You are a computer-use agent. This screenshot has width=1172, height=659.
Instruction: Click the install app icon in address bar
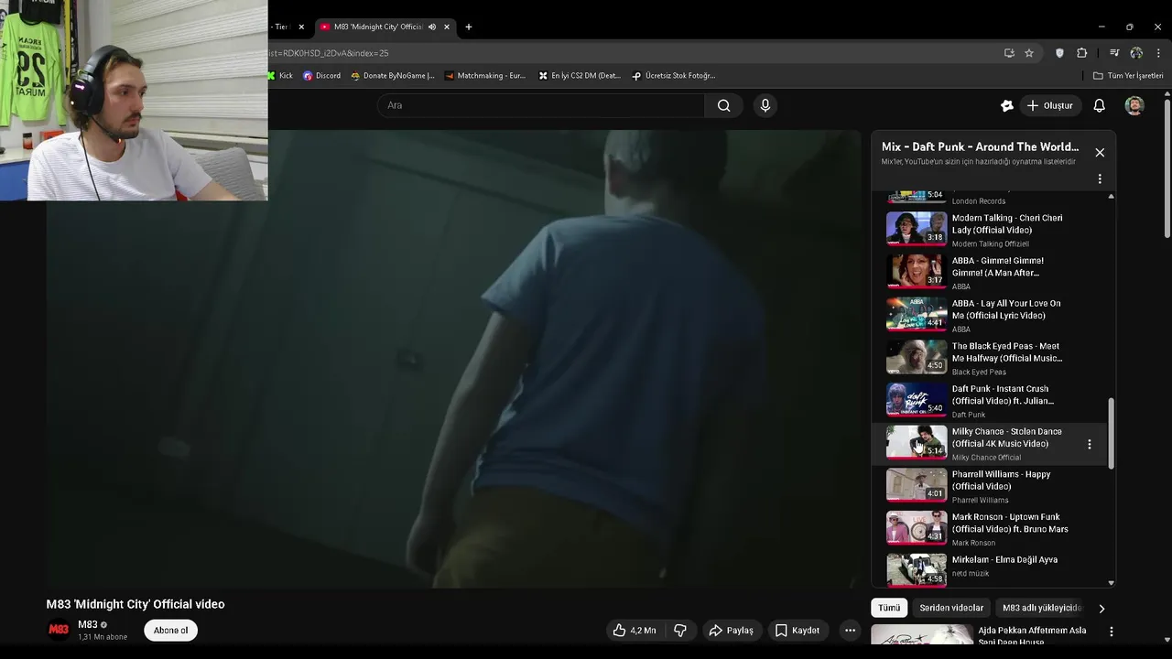[1009, 53]
